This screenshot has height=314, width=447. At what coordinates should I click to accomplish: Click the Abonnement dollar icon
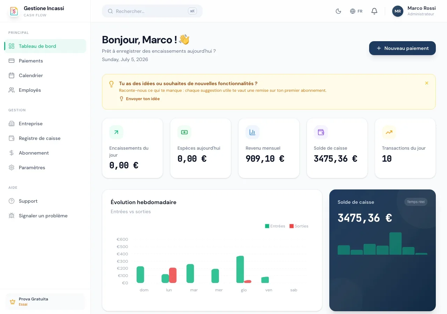click(12, 153)
